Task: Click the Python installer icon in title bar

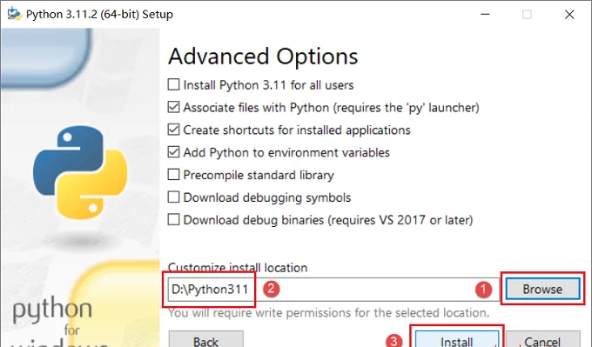Action: [14, 14]
